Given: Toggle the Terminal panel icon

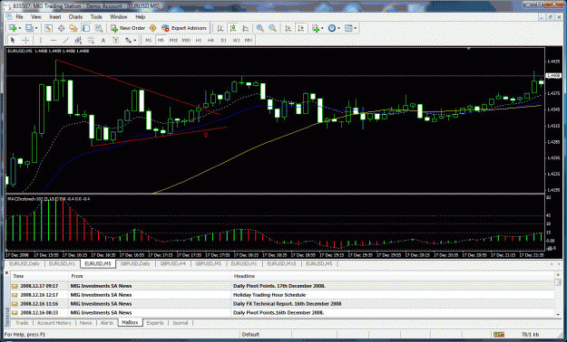Looking at the screenshot, I should pyautogui.click(x=85, y=28).
